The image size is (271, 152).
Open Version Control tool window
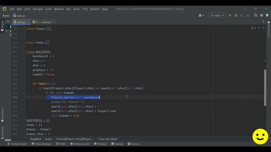click(17, 144)
